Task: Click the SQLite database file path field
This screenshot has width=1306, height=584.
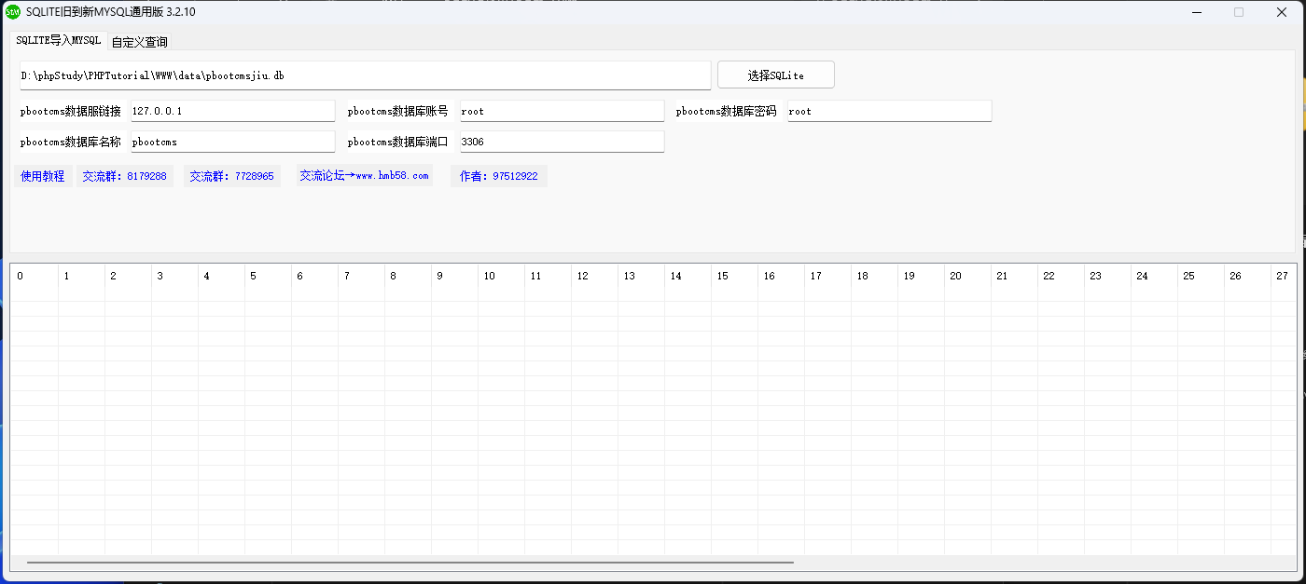Action: 364,75
